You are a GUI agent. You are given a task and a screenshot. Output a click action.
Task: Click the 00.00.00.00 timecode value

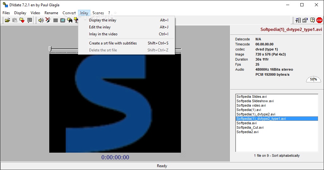tap(264, 44)
